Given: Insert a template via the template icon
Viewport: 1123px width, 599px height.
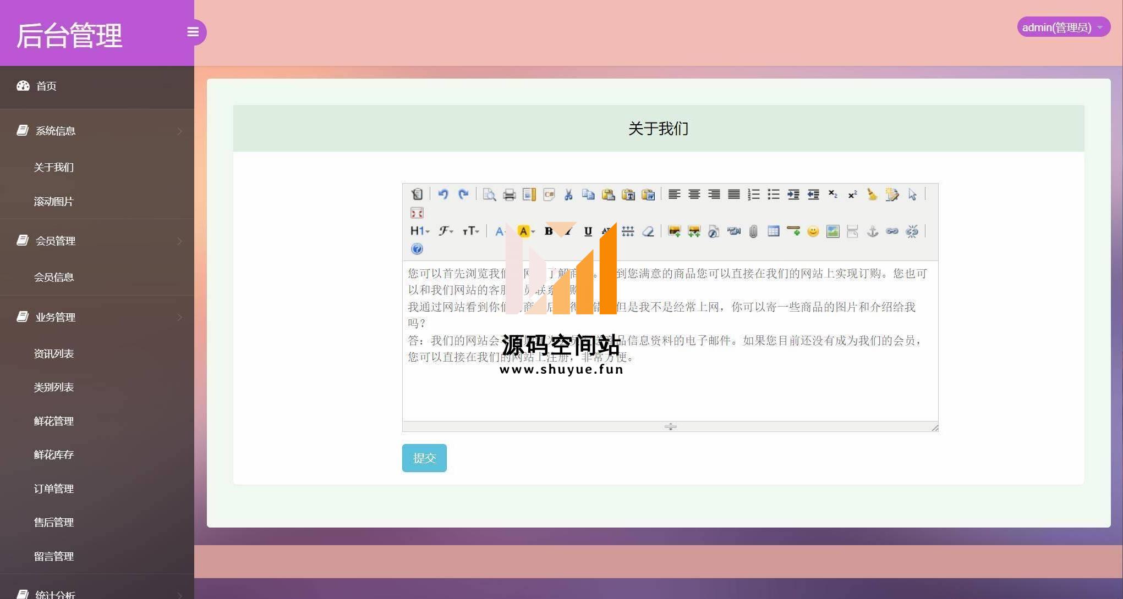Looking at the screenshot, I should click(x=529, y=194).
